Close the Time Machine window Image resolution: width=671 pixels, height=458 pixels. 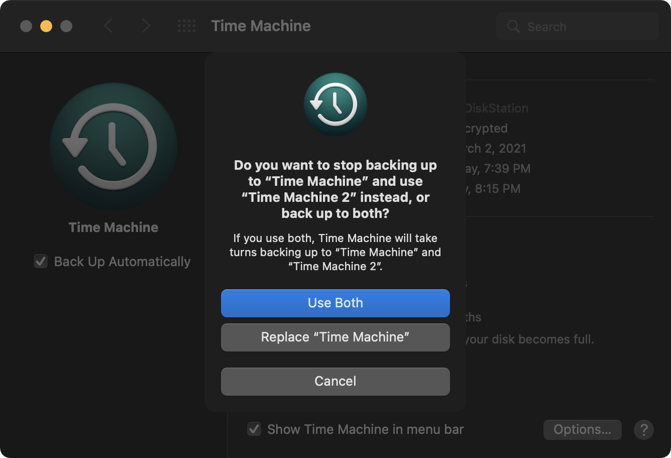[26, 26]
